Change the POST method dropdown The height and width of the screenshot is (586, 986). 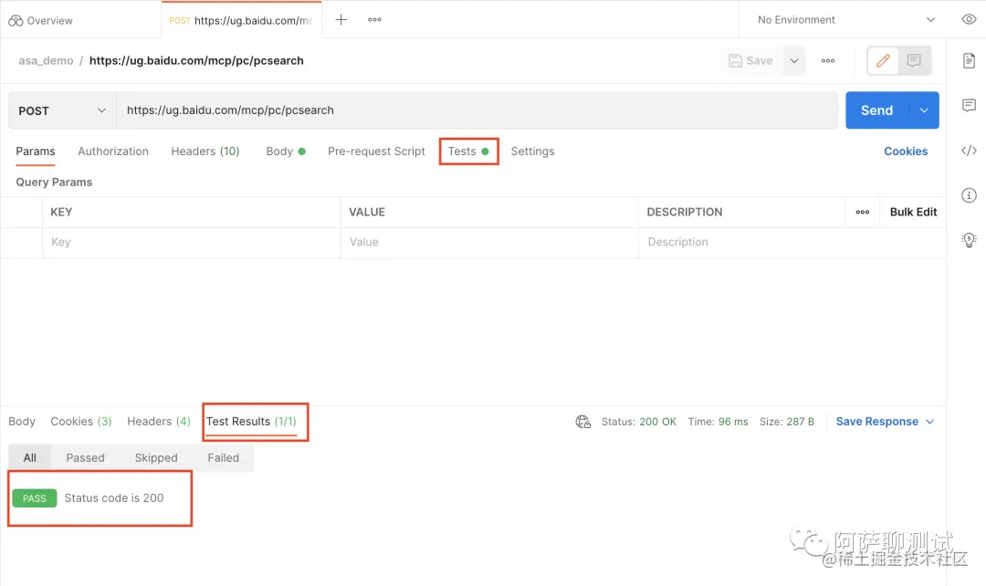62,110
